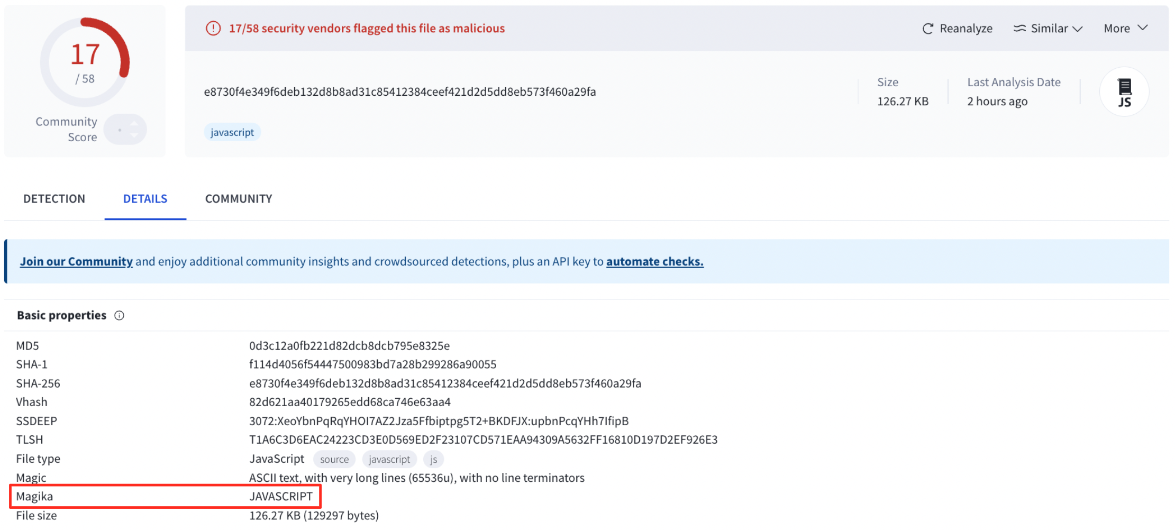The image size is (1175, 530).
Task: Open the automate checks link
Action: (x=654, y=261)
